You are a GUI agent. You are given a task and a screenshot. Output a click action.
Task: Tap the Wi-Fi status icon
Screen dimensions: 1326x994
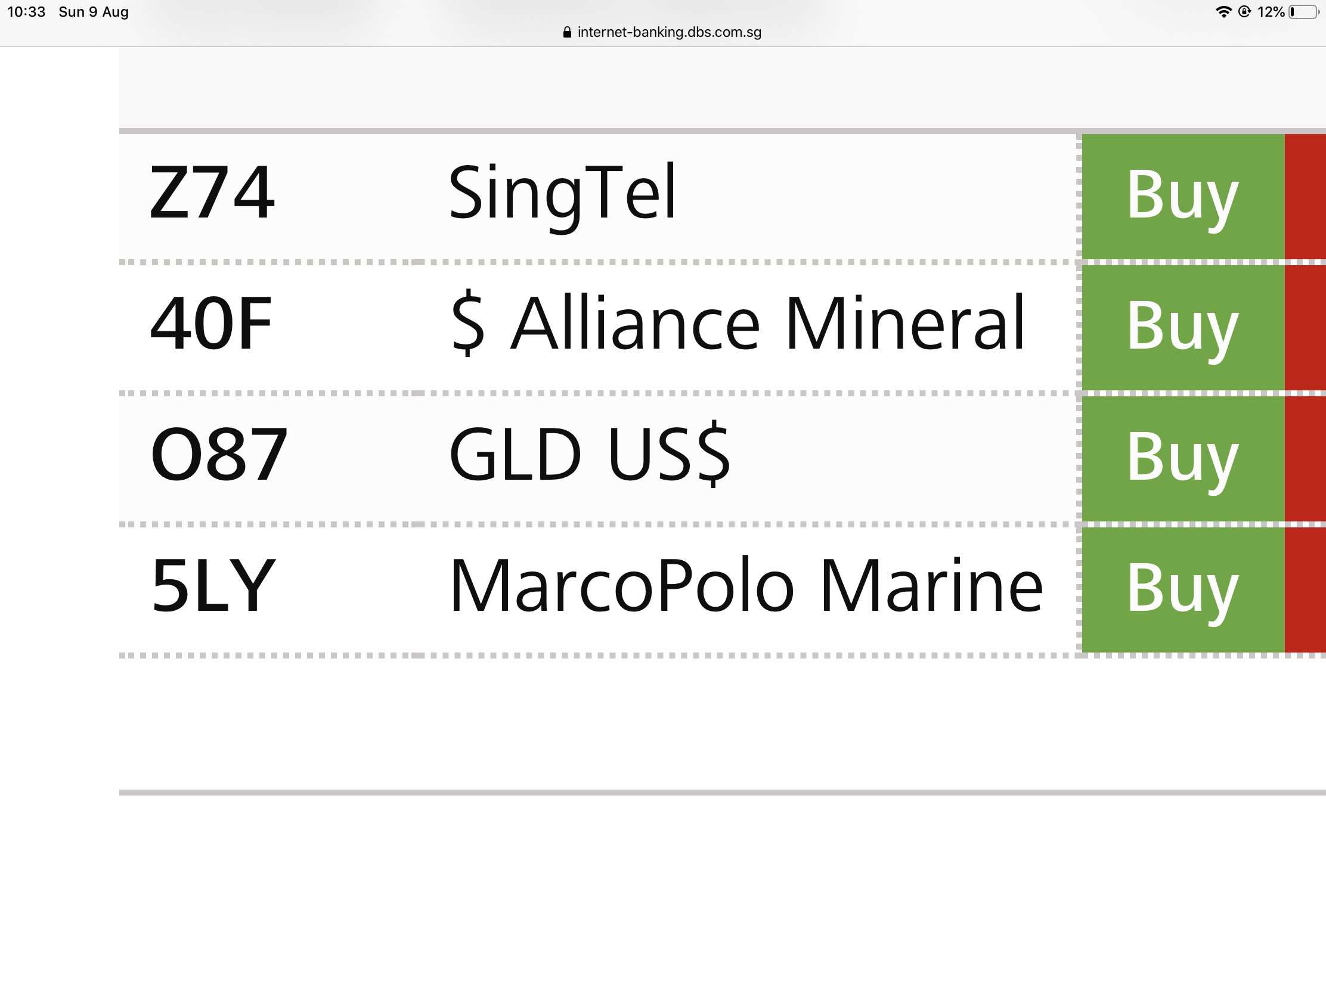[x=1223, y=12]
